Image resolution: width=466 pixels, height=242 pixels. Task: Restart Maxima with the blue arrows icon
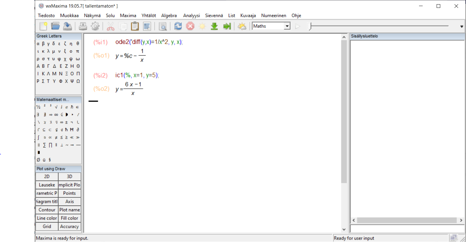(178, 26)
